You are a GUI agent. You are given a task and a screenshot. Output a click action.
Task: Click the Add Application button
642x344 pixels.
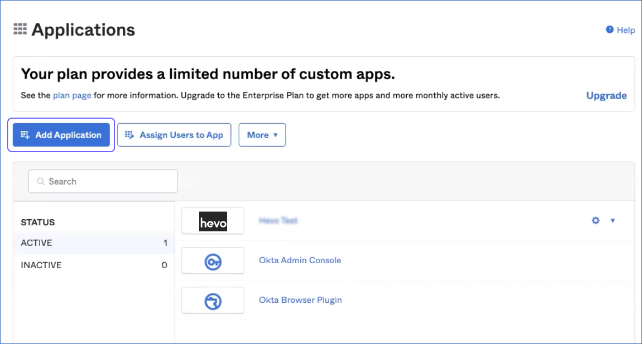61,135
